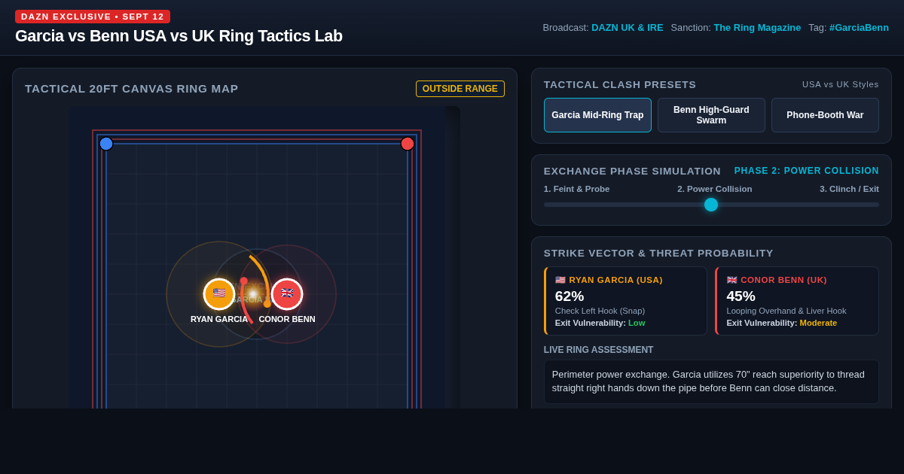Click the Check Left Hook (Snap) text
Screen dimensions: 904x474
600,311
